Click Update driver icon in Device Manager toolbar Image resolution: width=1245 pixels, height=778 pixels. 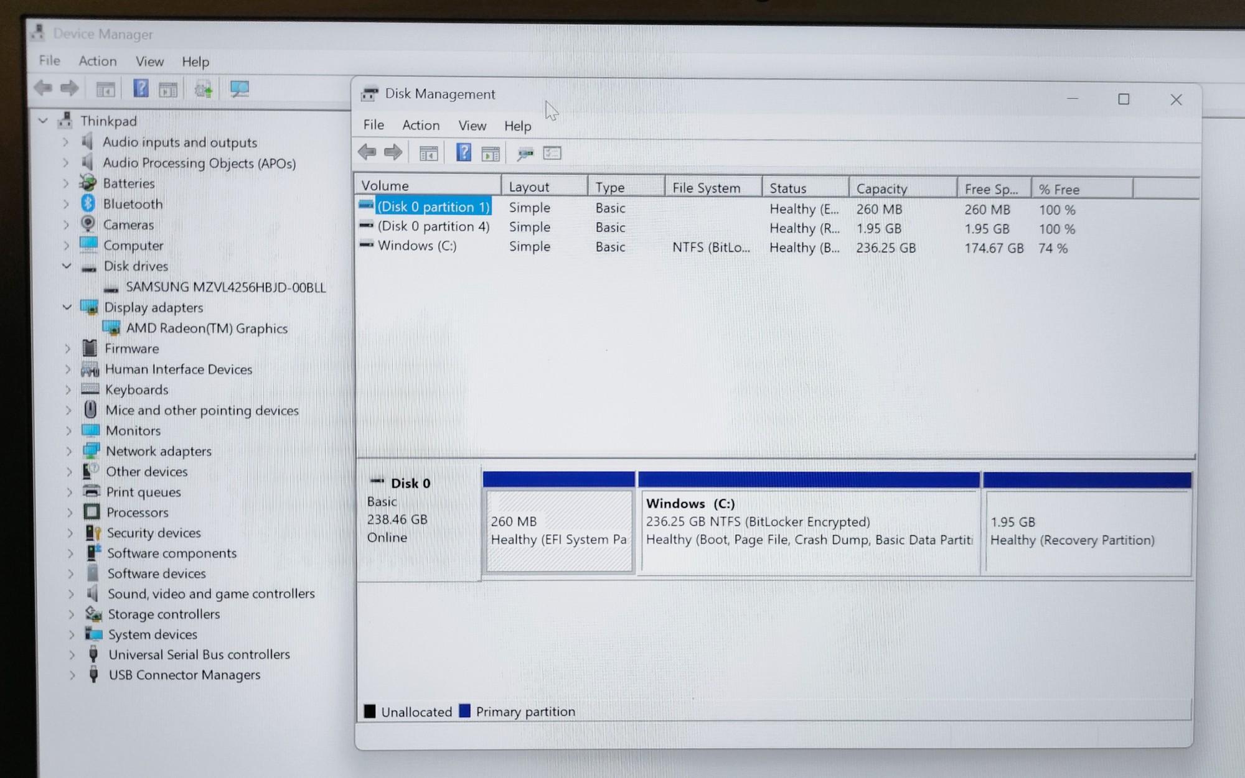[x=204, y=90]
